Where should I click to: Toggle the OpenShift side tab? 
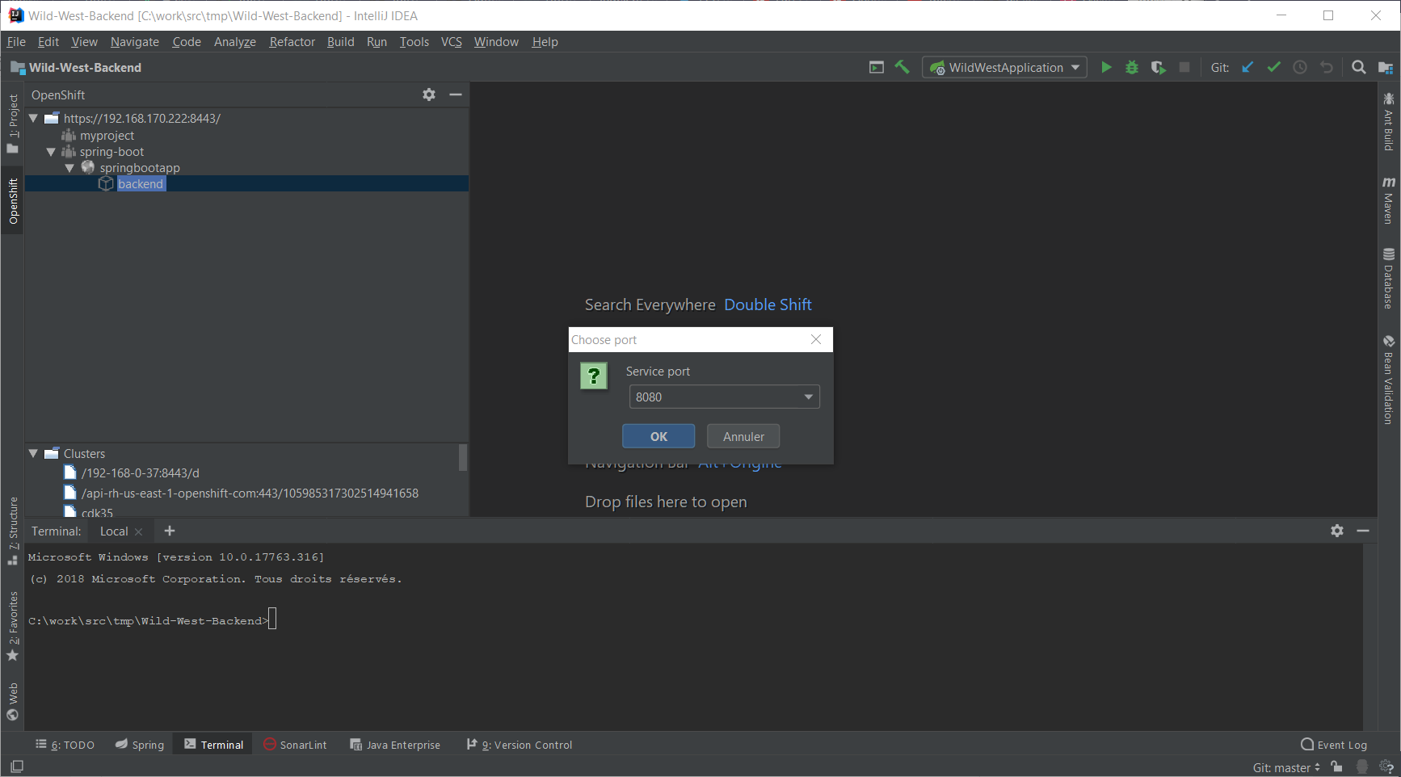point(13,201)
